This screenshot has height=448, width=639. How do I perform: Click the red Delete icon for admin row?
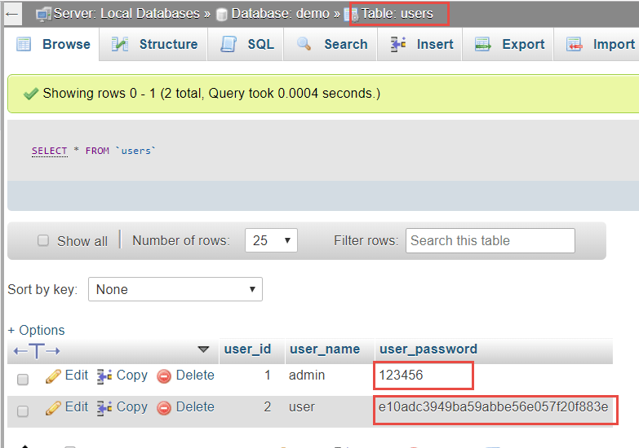coord(164,376)
